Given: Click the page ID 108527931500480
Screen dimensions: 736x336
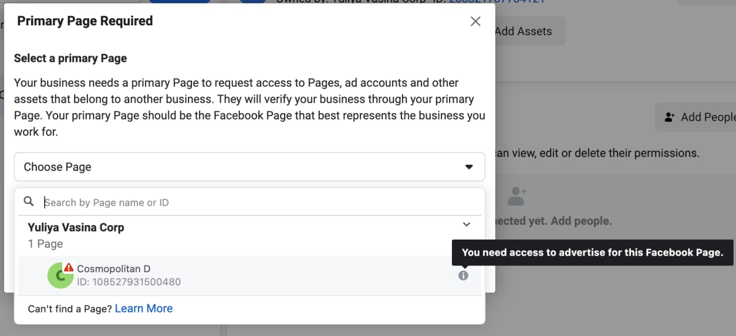Looking at the screenshot, I should (x=129, y=282).
